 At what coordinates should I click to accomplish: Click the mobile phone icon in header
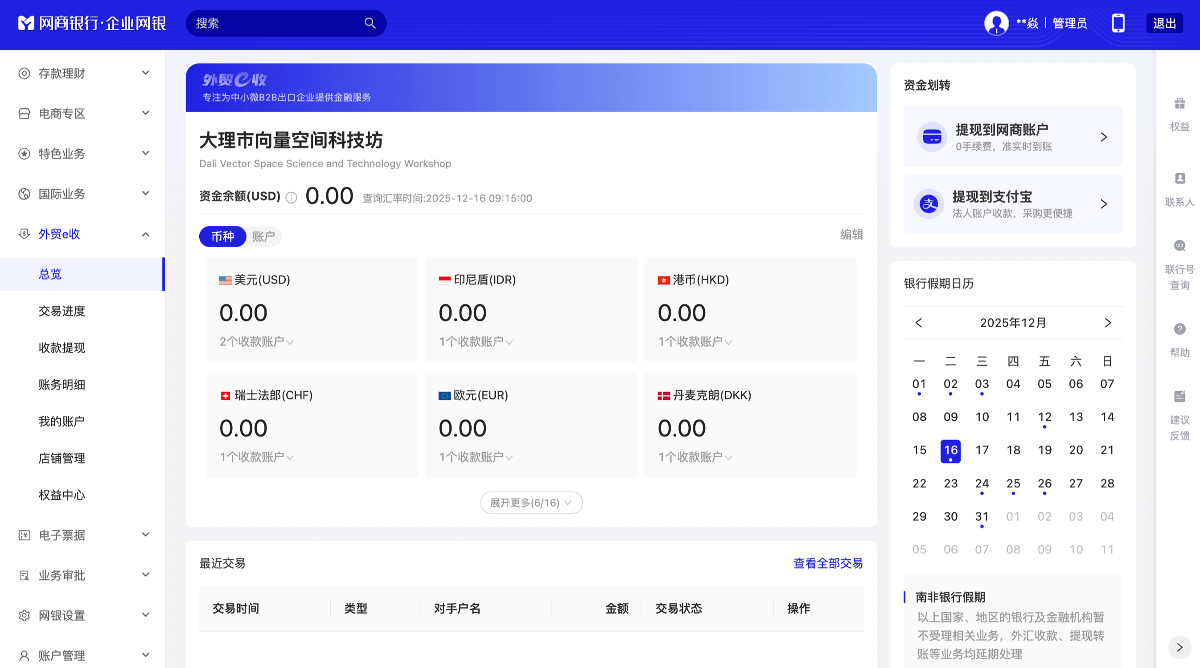click(x=1118, y=23)
